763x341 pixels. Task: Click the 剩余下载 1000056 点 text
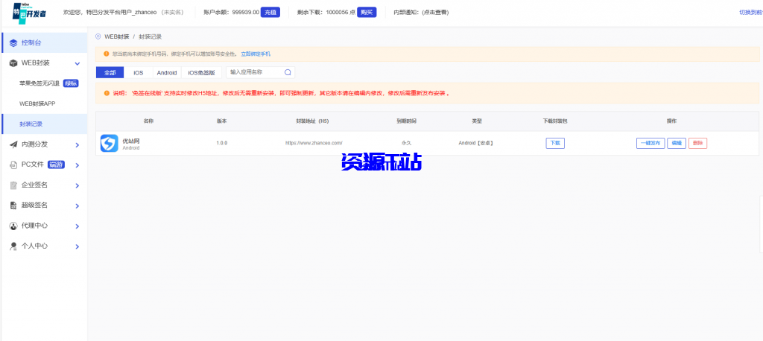click(x=326, y=13)
